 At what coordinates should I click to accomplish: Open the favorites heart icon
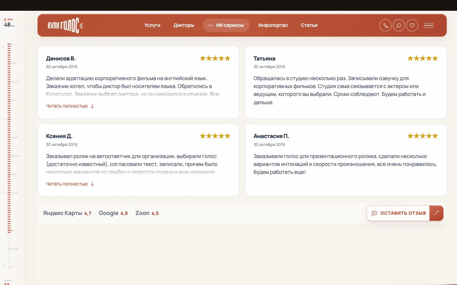pos(412,25)
